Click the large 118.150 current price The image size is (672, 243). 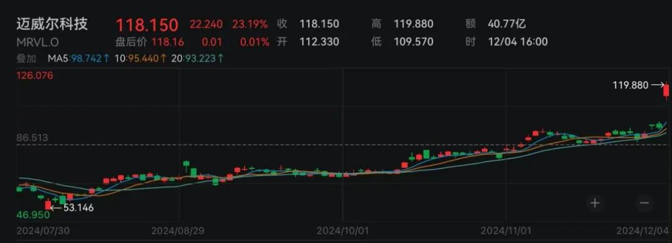(147, 25)
